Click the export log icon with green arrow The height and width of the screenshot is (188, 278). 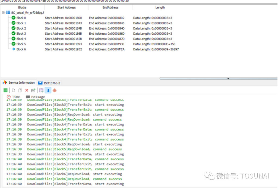(33, 90)
